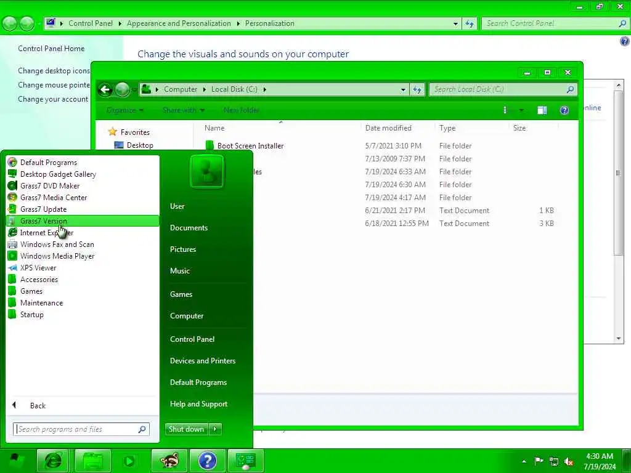Launch Grass7 Media Center
The width and height of the screenshot is (631, 473).
pos(54,198)
